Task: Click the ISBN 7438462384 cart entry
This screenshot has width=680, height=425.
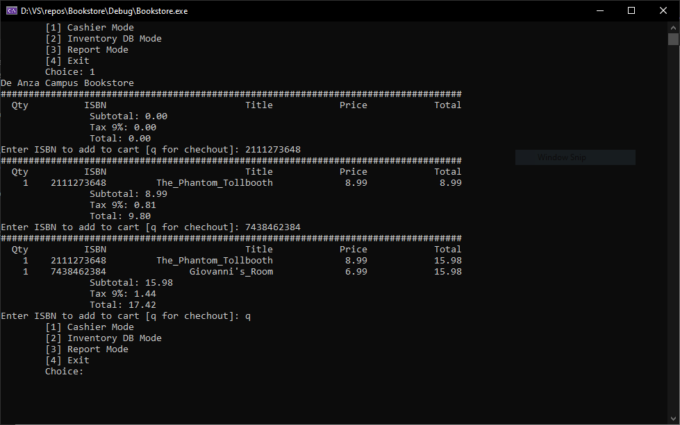Action: (78, 271)
